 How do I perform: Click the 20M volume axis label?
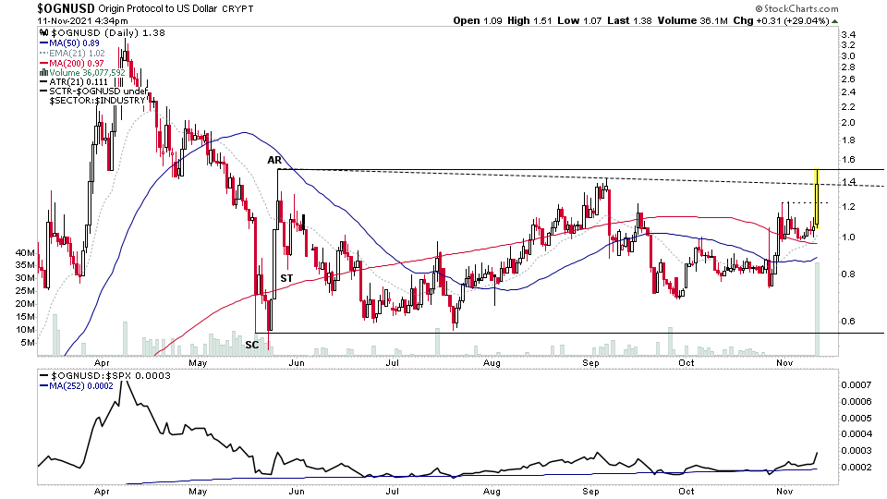[x=26, y=304]
